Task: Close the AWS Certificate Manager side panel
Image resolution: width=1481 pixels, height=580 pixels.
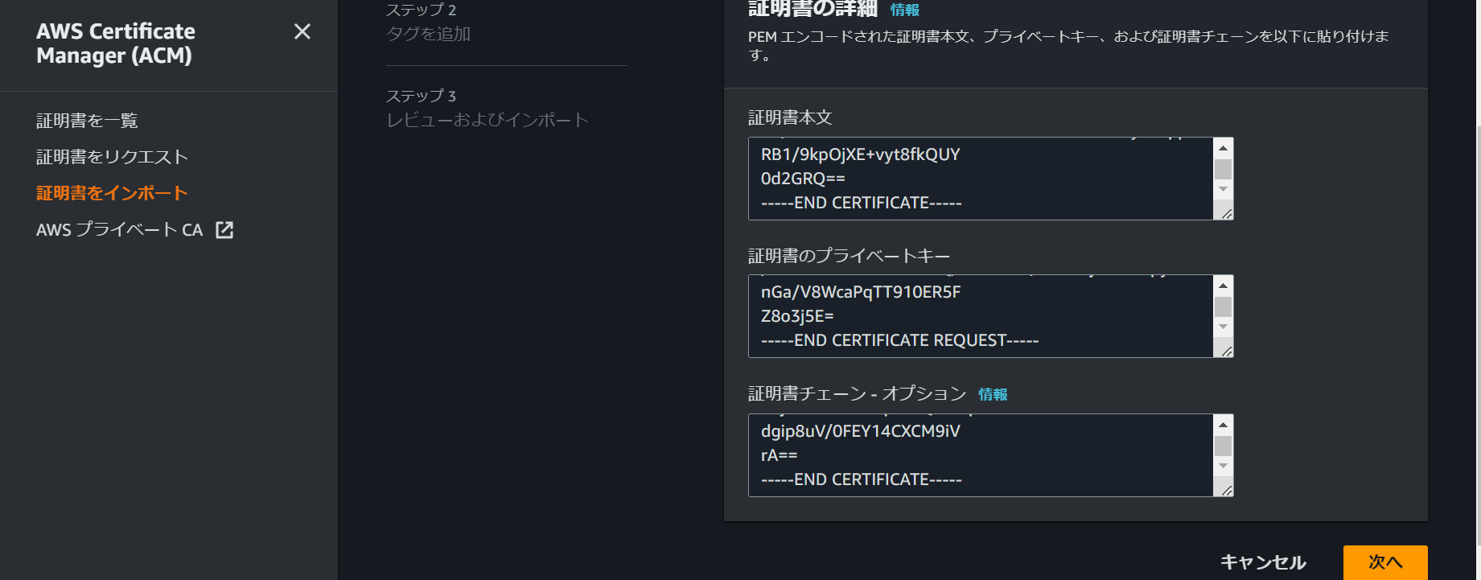Action: click(302, 31)
